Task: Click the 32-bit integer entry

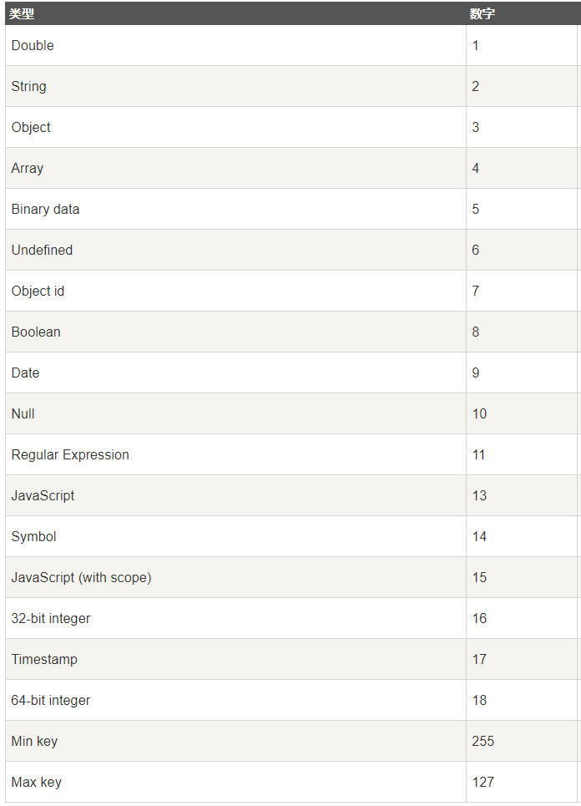Action: click(51, 618)
